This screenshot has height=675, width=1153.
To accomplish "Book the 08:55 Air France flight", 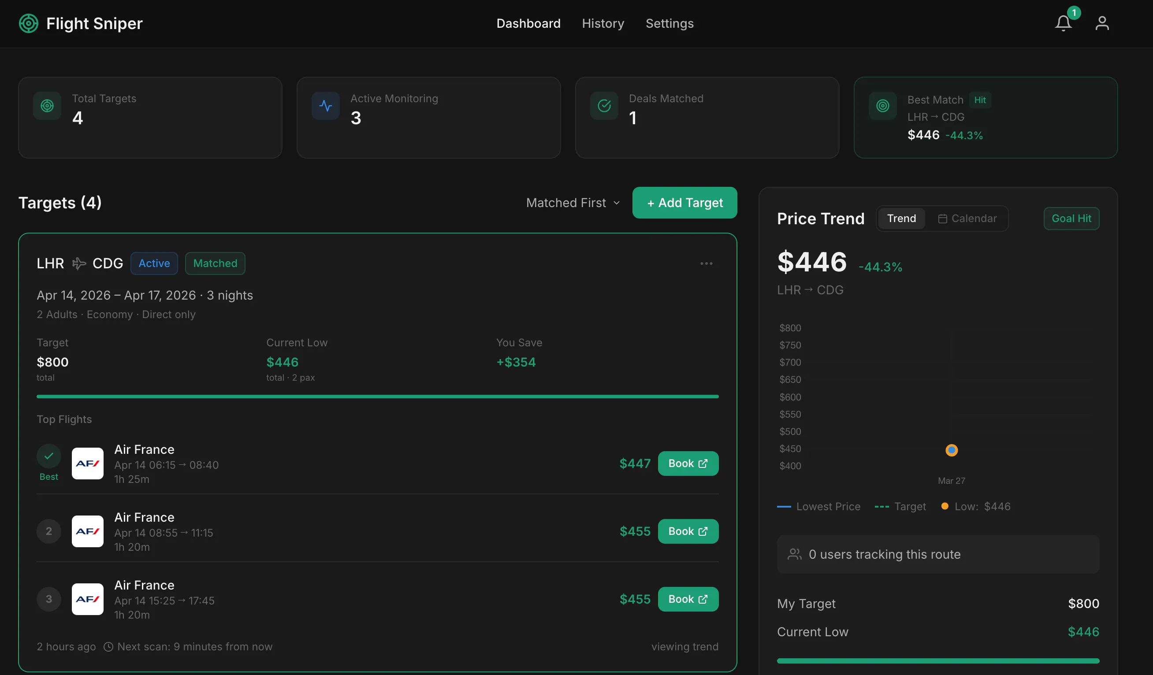I will 688,531.
